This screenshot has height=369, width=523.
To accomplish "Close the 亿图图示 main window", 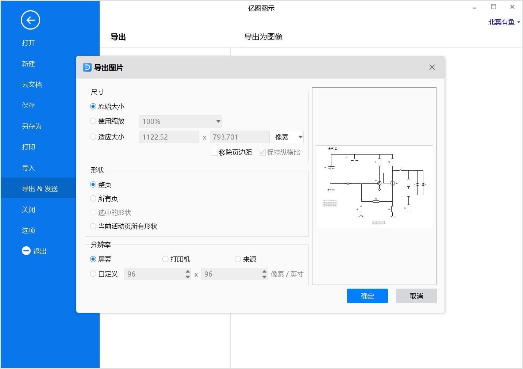I will [x=512, y=7].
